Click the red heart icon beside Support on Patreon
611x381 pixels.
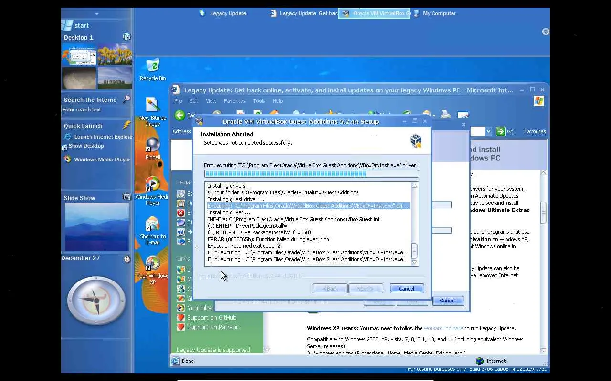[x=181, y=327]
